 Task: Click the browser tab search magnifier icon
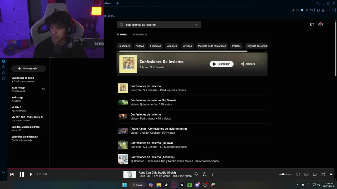click(318, 3)
